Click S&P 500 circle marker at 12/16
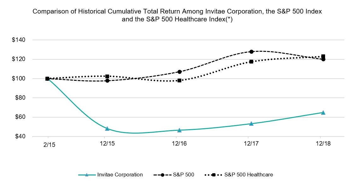The height and width of the screenshot is (183, 356). (x=179, y=72)
